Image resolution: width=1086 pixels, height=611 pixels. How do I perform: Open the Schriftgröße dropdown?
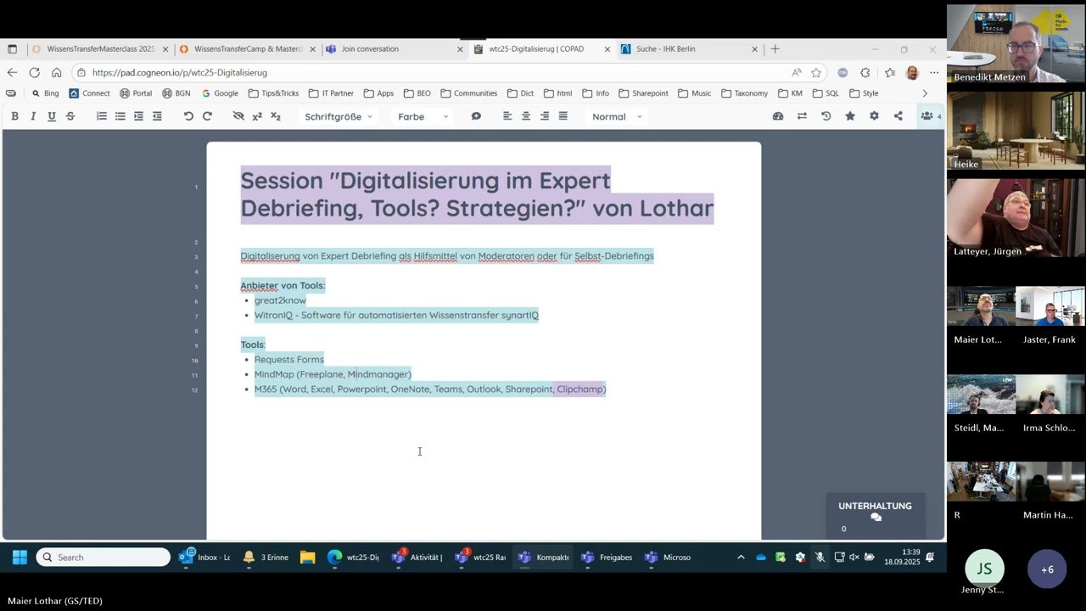pyautogui.click(x=339, y=116)
